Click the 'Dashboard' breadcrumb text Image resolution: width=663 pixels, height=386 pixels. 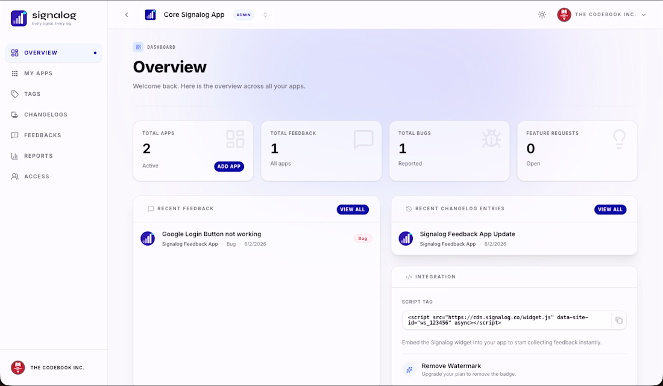[161, 48]
